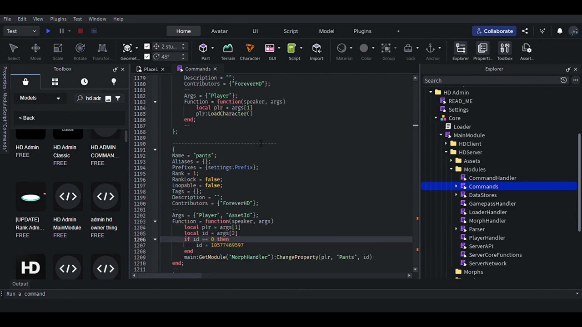Open the Plugins menu
Screen dimensions: 582x327
click(x=58, y=19)
